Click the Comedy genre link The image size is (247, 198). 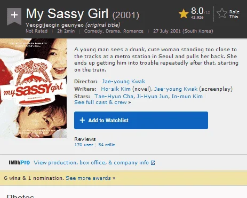coord(93,31)
